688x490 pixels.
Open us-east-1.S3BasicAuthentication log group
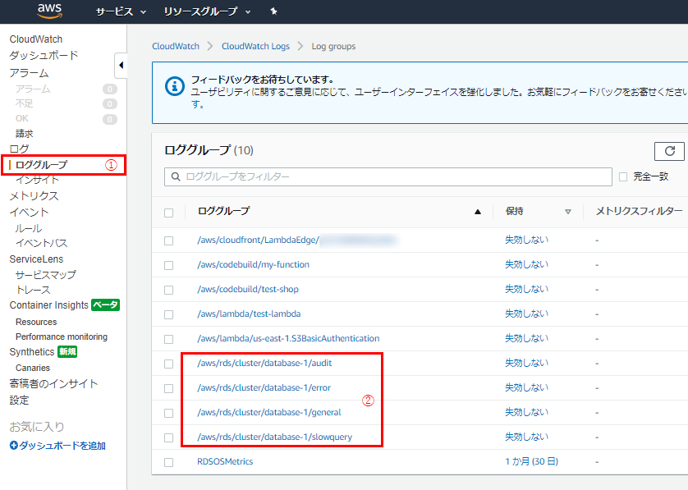(x=288, y=338)
